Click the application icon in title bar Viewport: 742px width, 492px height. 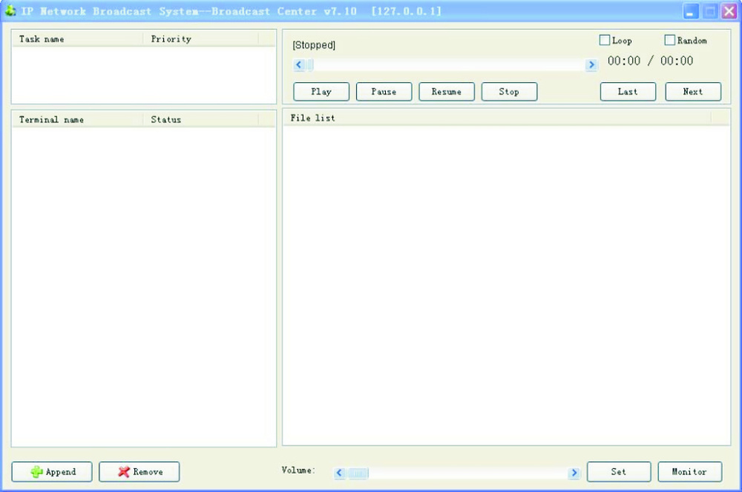tap(10, 11)
